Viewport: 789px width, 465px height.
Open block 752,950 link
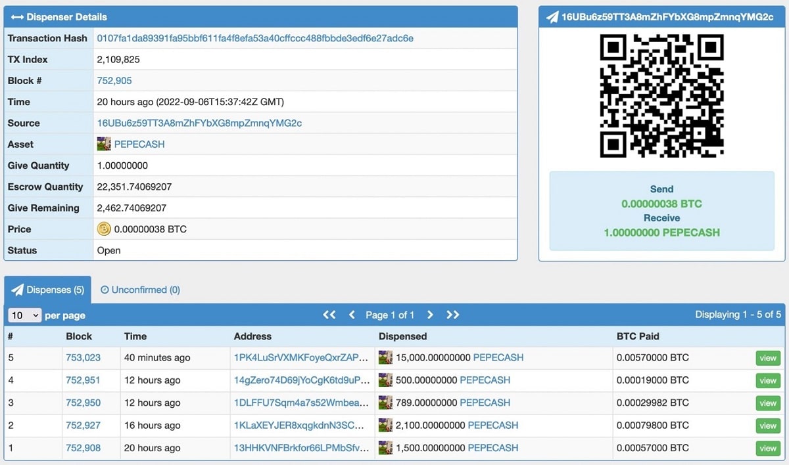[x=83, y=403]
